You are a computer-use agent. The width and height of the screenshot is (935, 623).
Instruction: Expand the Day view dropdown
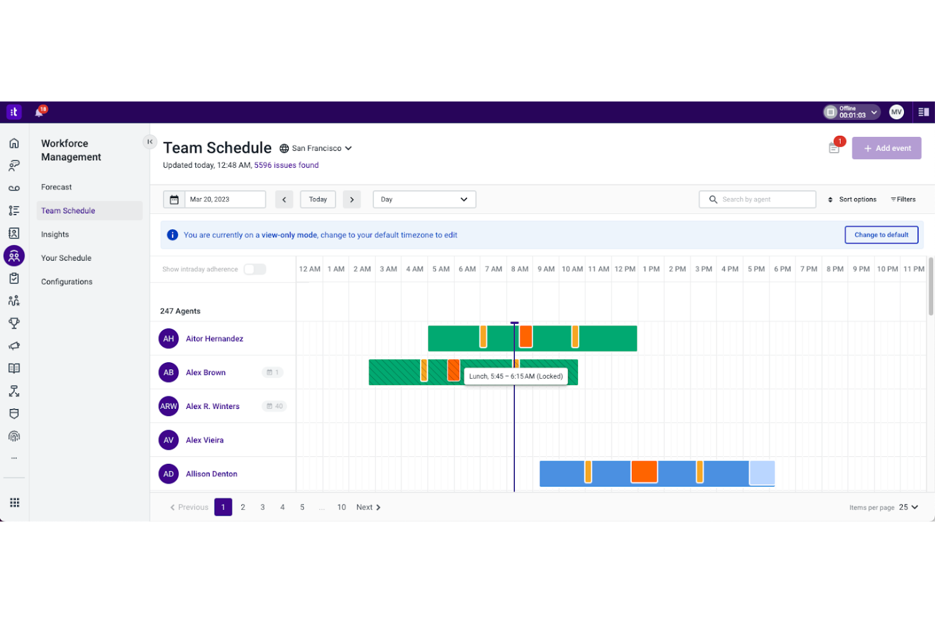pyautogui.click(x=424, y=199)
